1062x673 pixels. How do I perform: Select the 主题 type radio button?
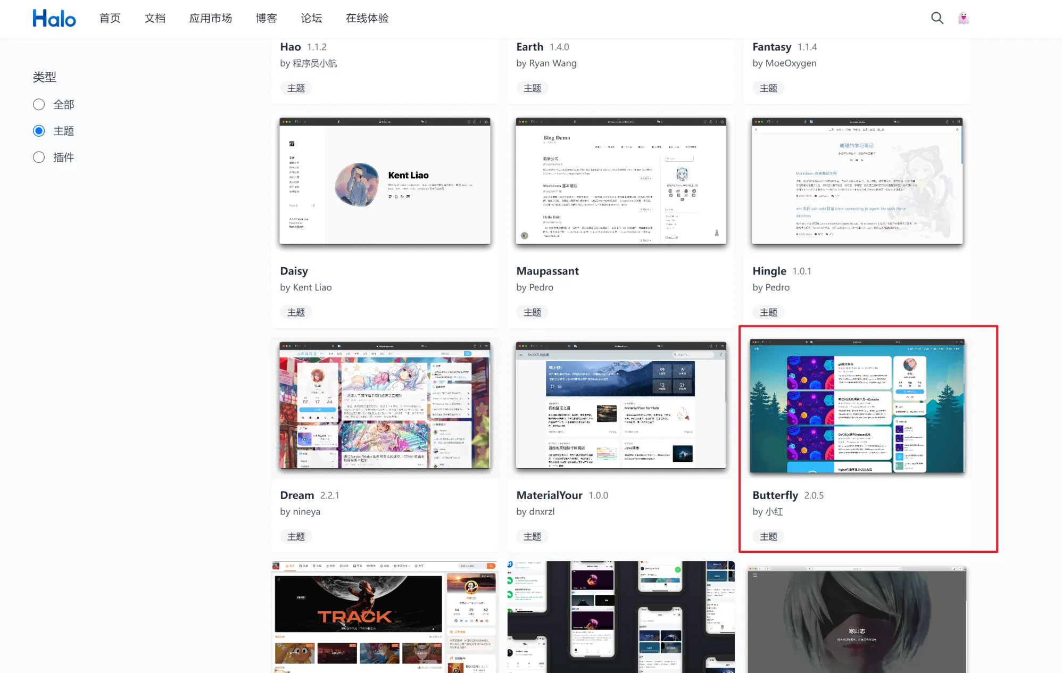tap(39, 131)
